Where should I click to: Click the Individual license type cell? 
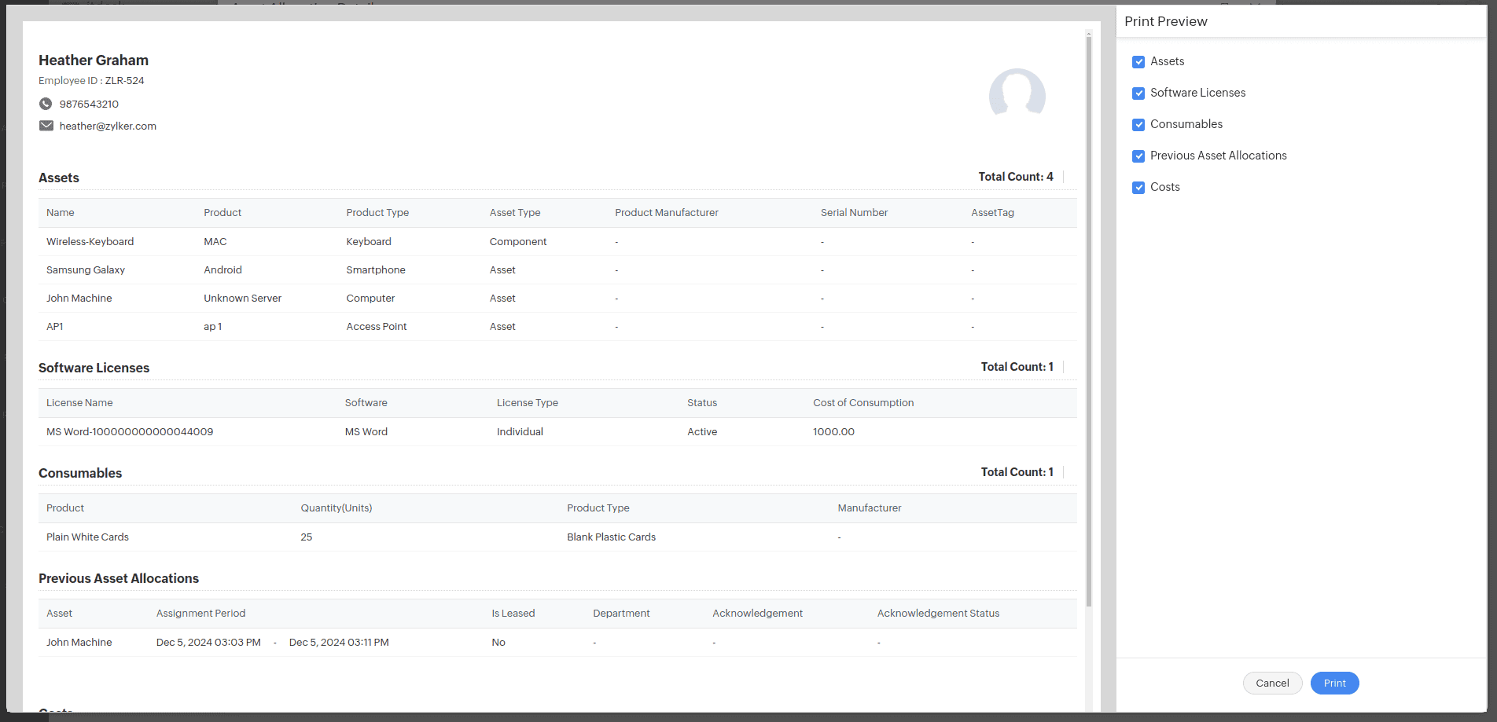(520, 431)
